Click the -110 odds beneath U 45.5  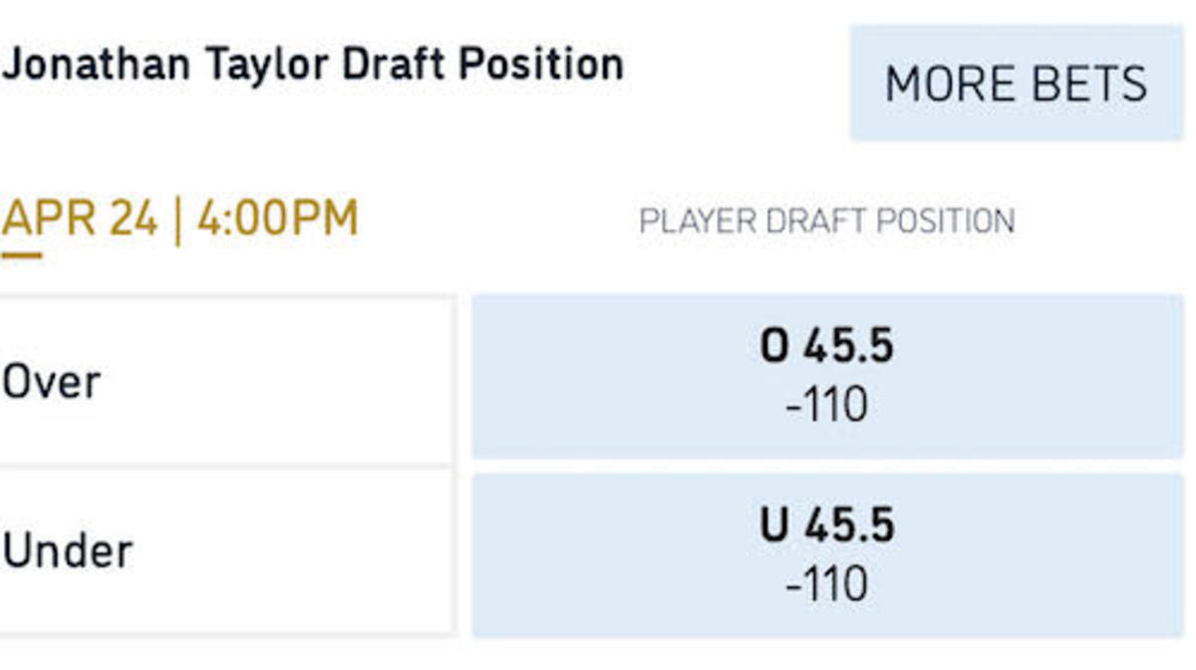(x=826, y=585)
